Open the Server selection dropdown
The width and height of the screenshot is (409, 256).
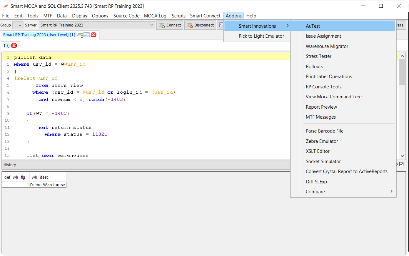tap(151, 25)
